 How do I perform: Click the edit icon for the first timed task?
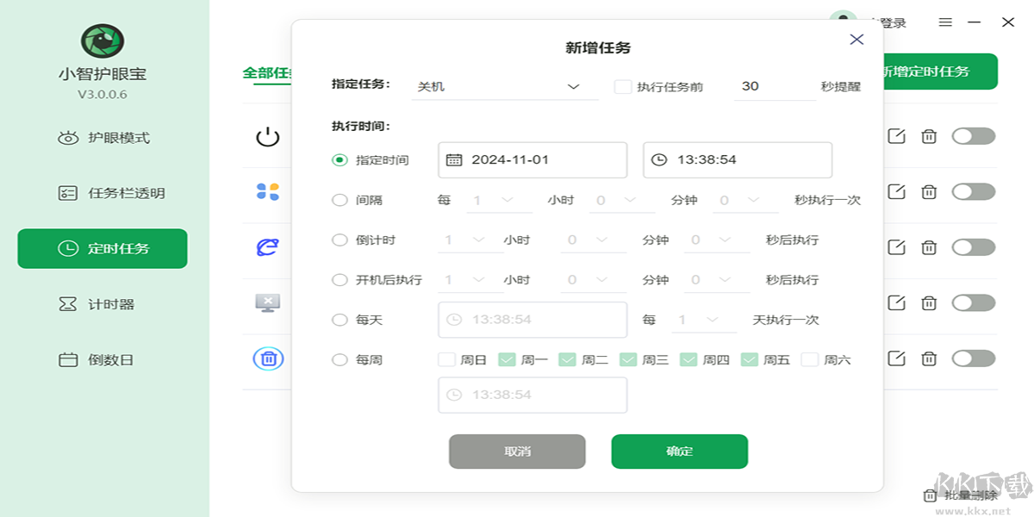[894, 137]
